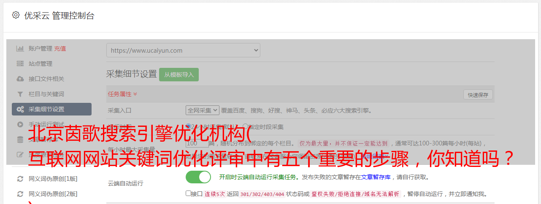Open the red 充值 recharge link
The height and width of the screenshot is (204, 541).
tap(60, 48)
